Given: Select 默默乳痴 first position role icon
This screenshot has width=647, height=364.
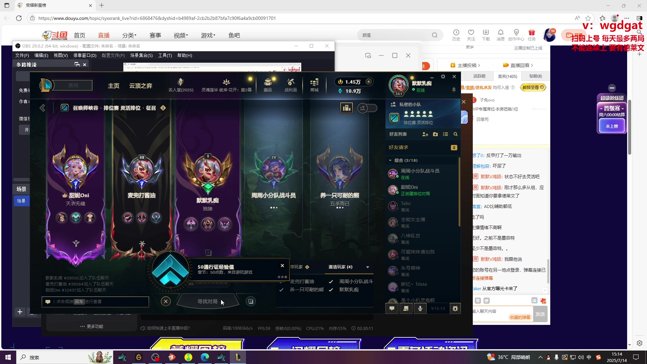Looking at the screenshot, I should point(191,224).
